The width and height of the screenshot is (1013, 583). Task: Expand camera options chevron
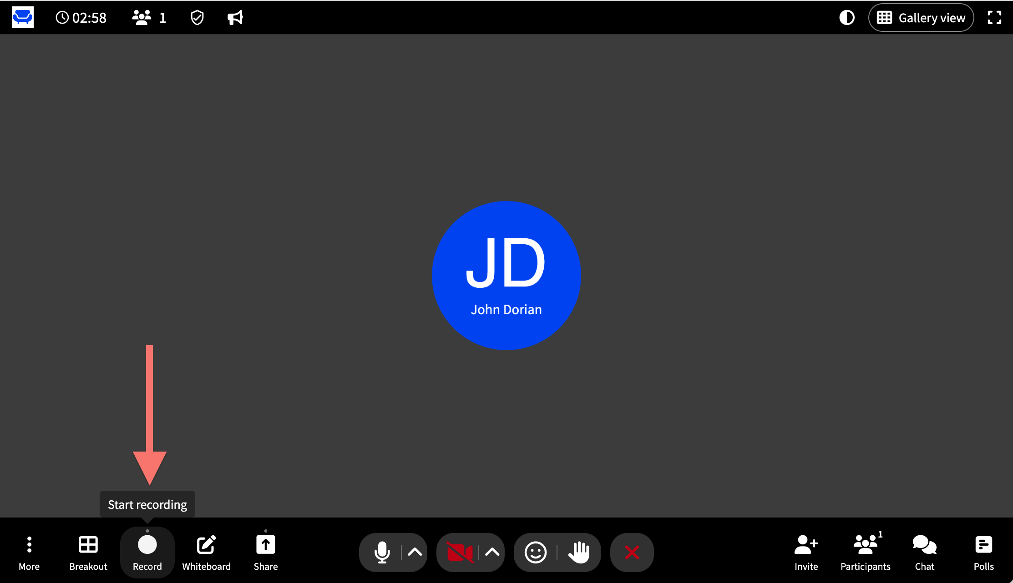point(492,553)
